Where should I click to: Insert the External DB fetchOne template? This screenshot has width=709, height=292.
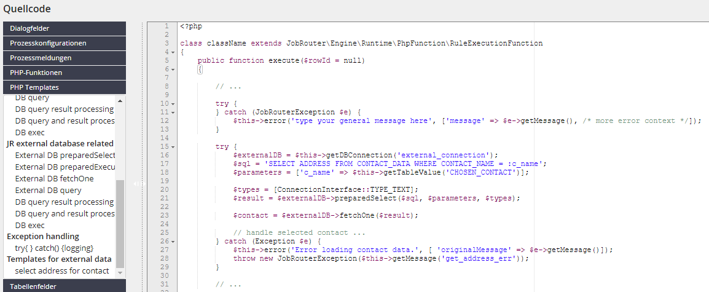coord(55,179)
